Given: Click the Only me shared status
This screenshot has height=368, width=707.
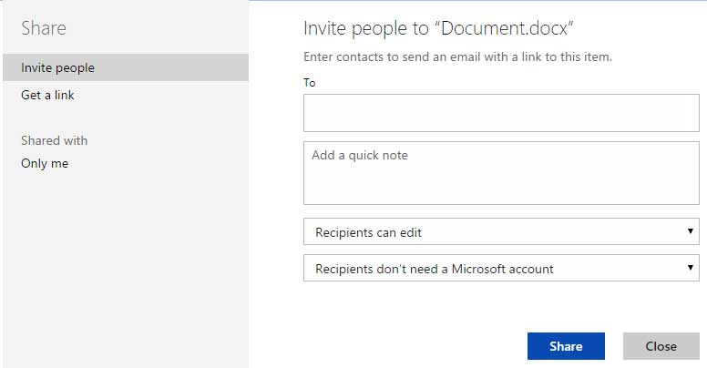Looking at the screenshot, I should (x=45, y=163).
